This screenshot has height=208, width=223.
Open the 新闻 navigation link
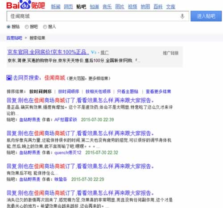click(x=56, y=7)
